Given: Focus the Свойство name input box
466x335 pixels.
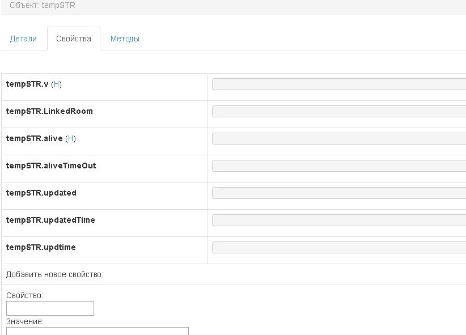Looking at the screenshot, I should coord(50,308).
